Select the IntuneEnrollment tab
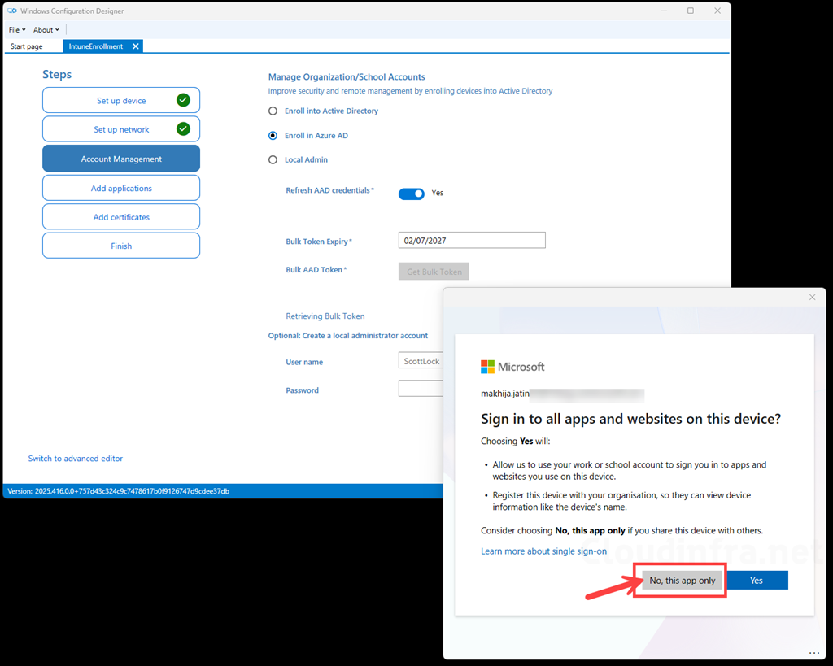 pos(96,46)
